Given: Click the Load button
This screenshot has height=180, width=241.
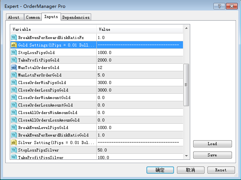Looking at the screenshot, I should pos(212,144).
